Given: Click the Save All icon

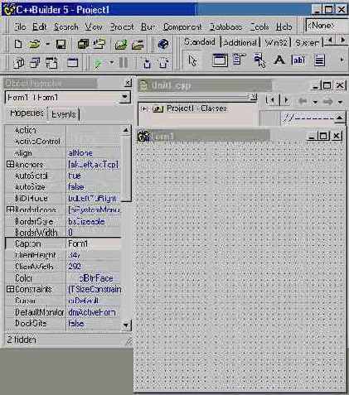Looking at the screenshot, I should point(83,44).
